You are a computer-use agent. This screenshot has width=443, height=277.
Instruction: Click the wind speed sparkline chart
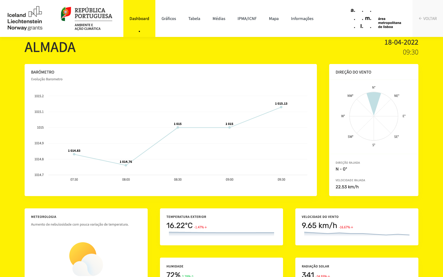pyautogui.click(x=357, y=234)
